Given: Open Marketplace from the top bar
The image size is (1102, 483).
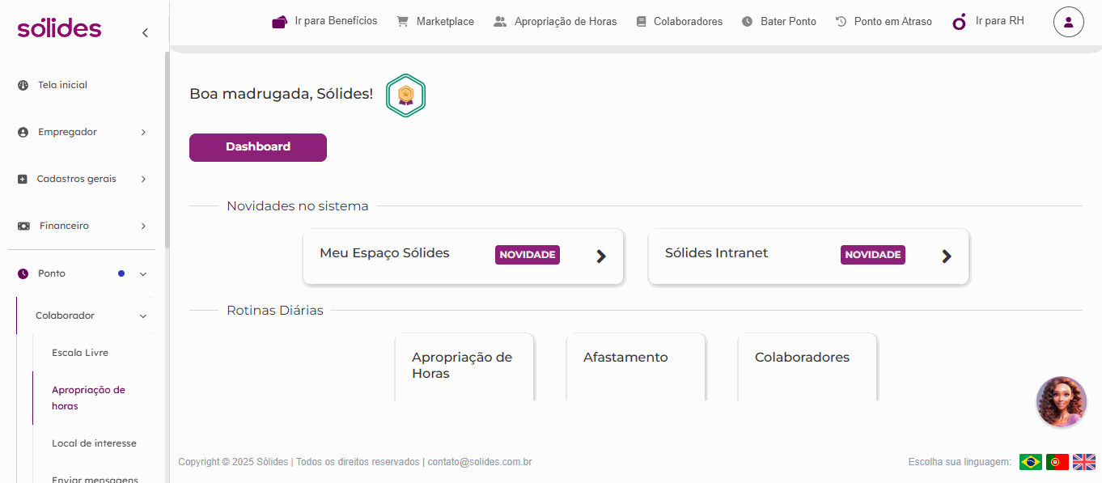Looking at the screenshot, I should click(x=435, y=22).
